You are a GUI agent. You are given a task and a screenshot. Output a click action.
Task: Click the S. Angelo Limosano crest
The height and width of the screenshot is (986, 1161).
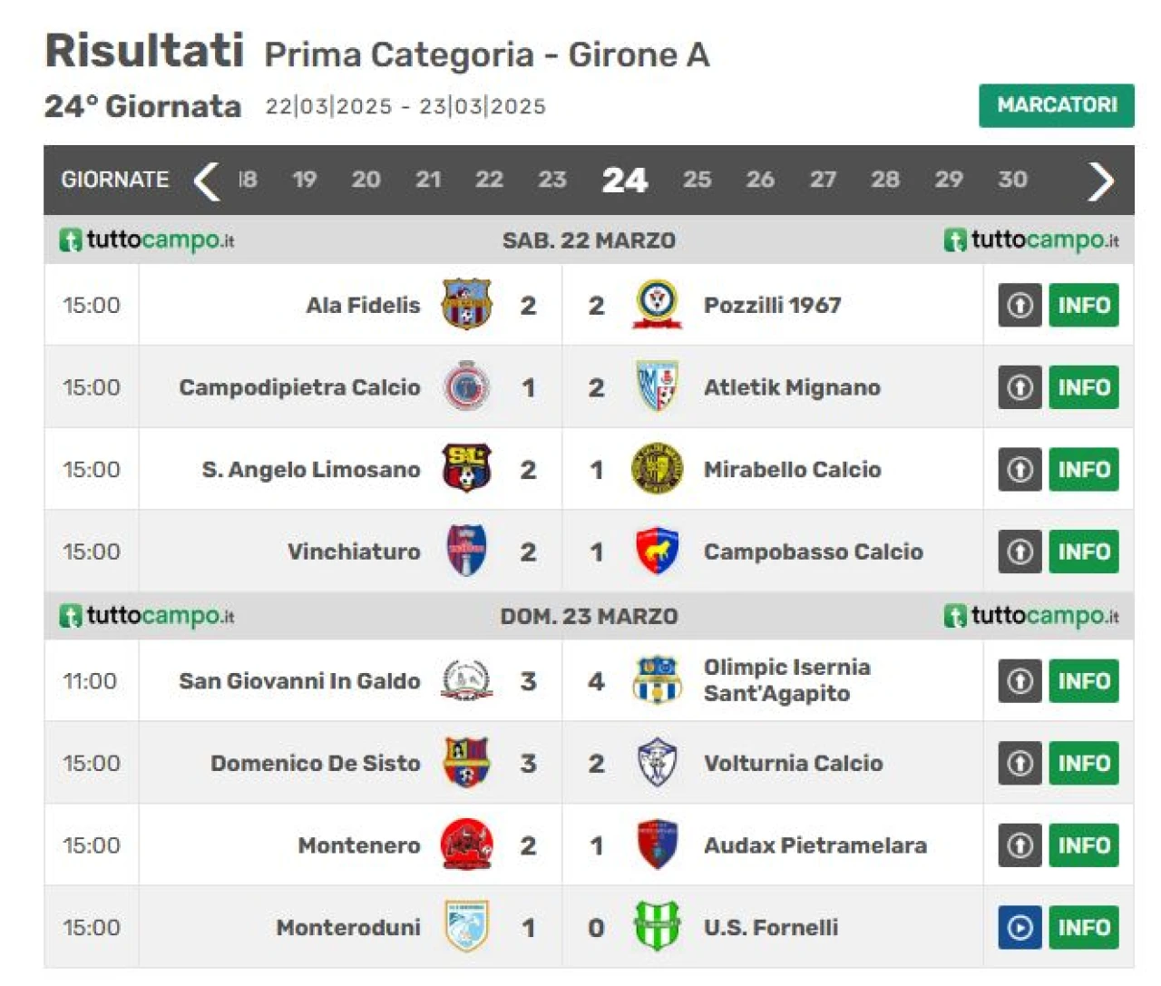(x=466, y=469)
